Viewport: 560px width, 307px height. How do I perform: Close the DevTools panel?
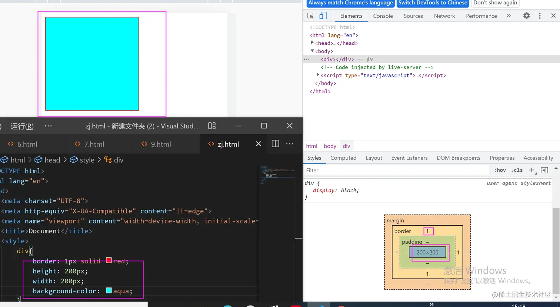553,16
